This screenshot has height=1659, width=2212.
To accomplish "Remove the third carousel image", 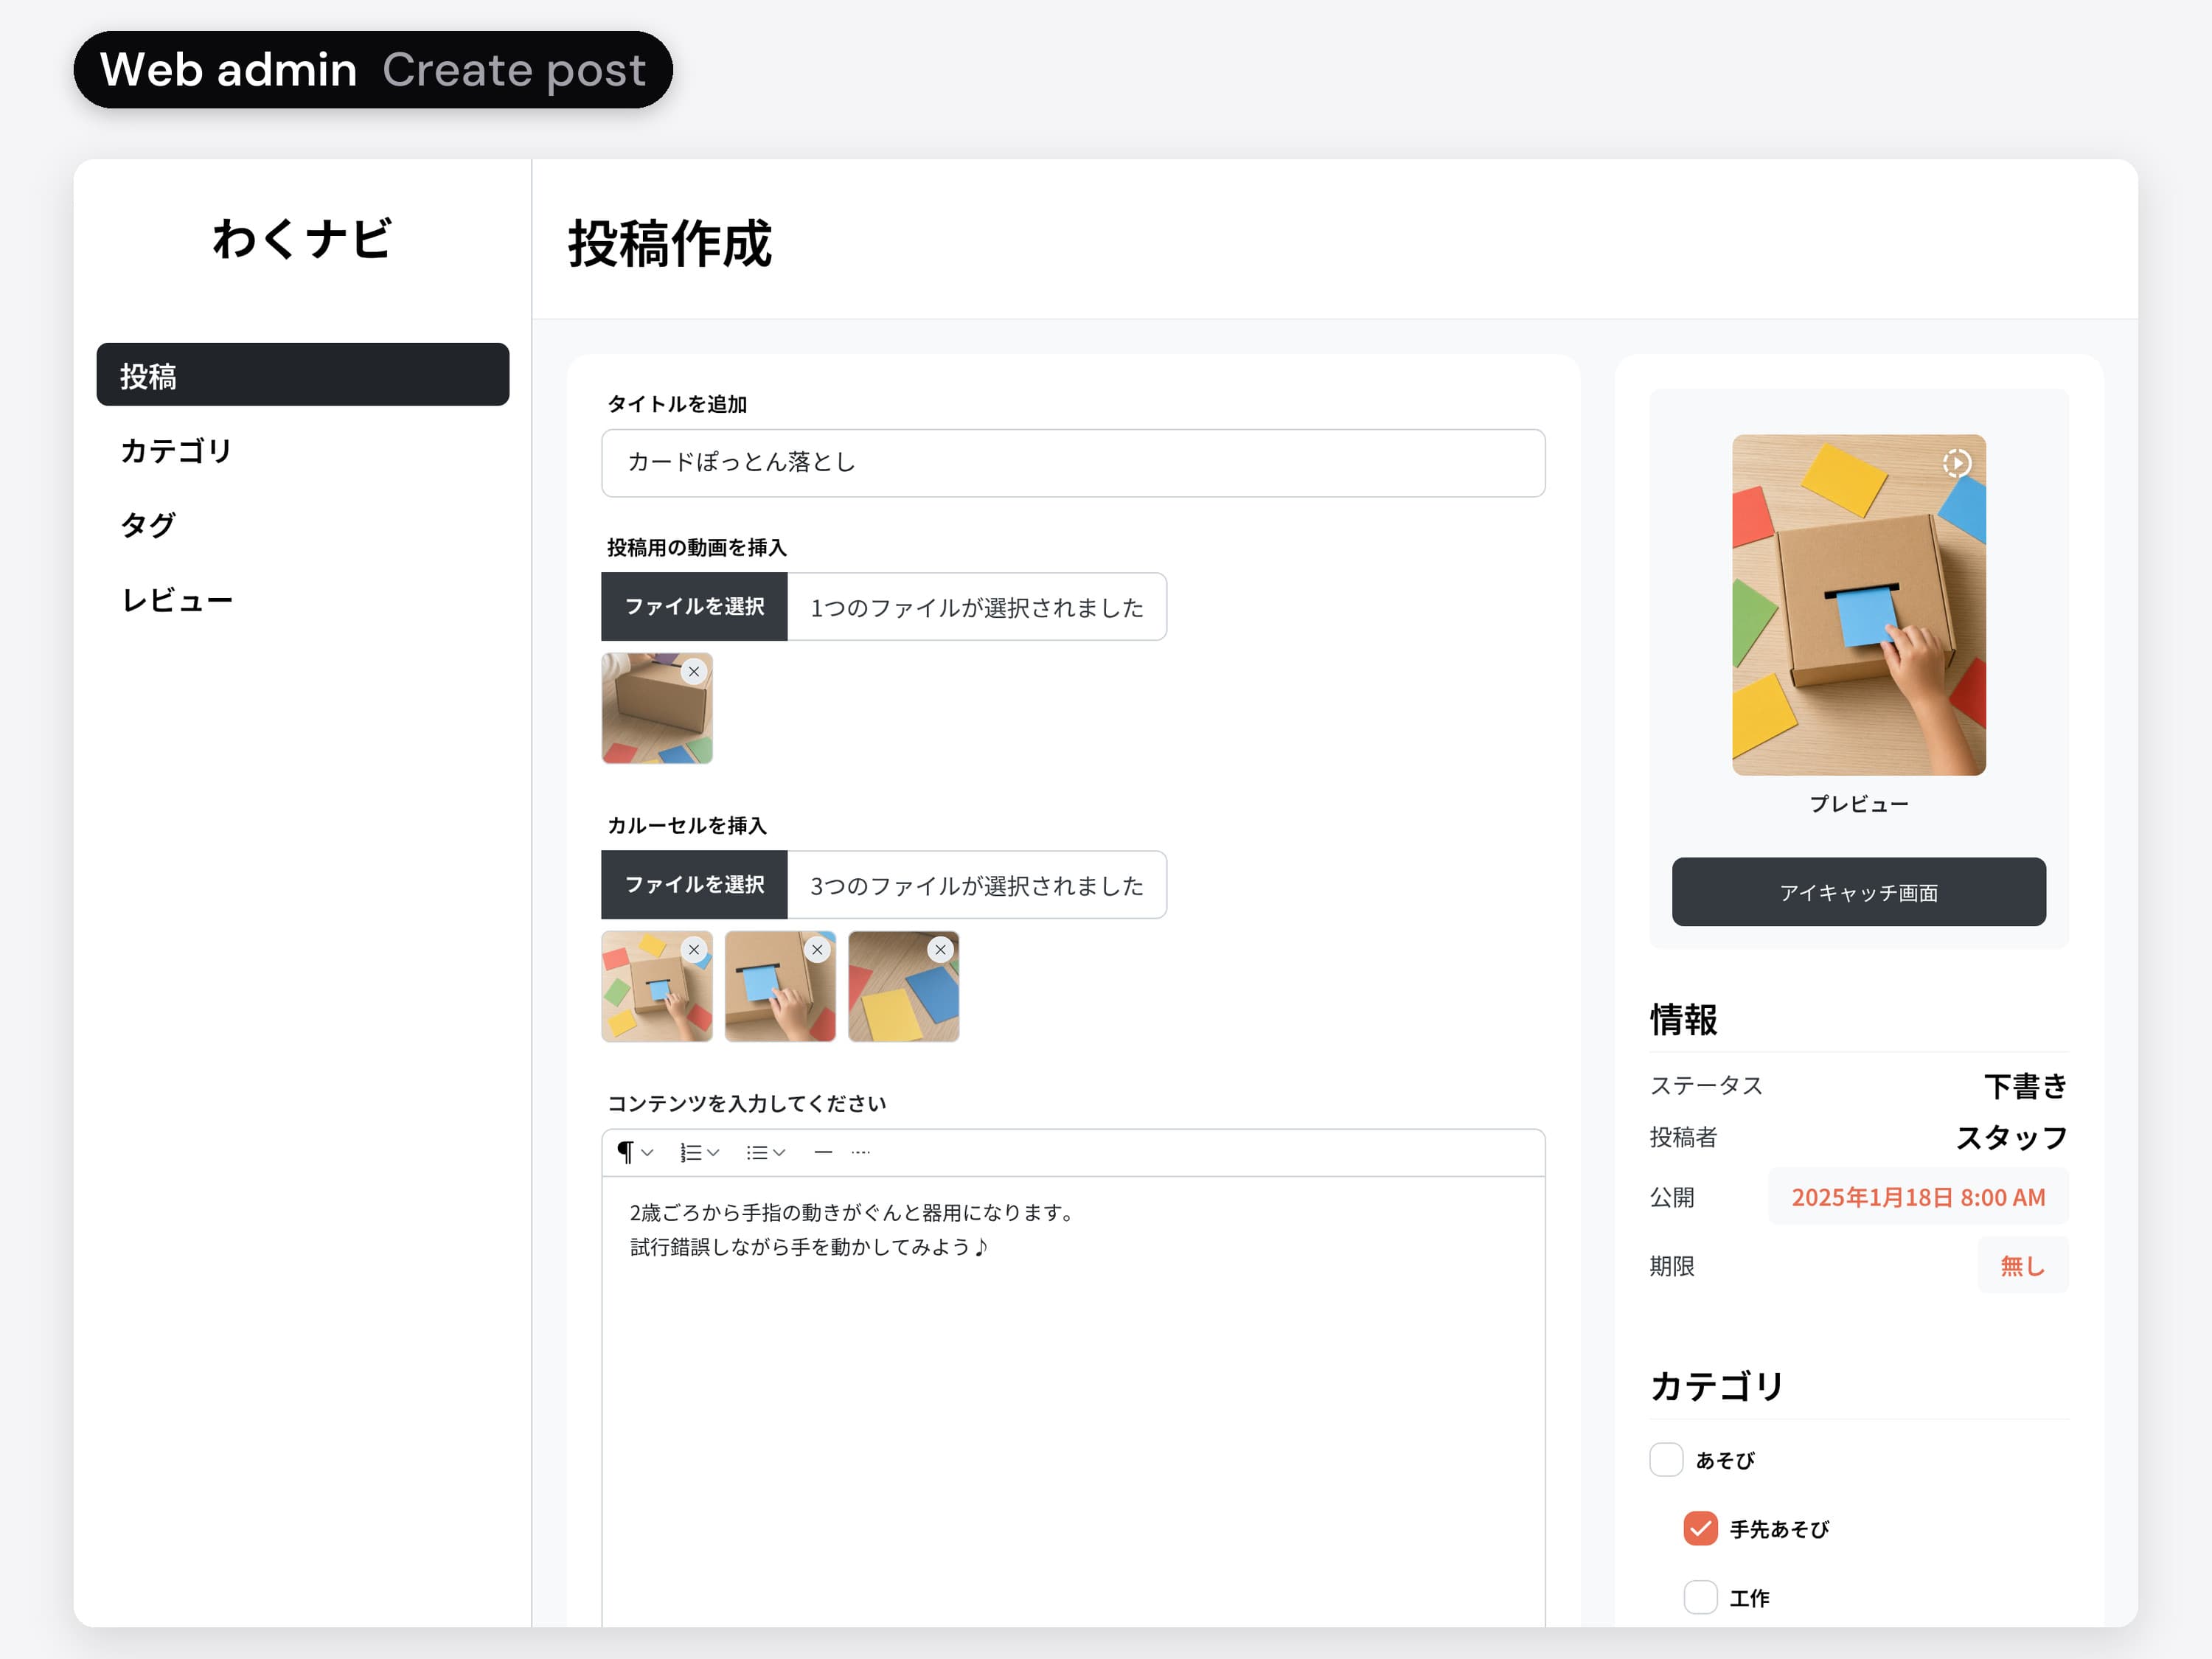I will 940,950.
